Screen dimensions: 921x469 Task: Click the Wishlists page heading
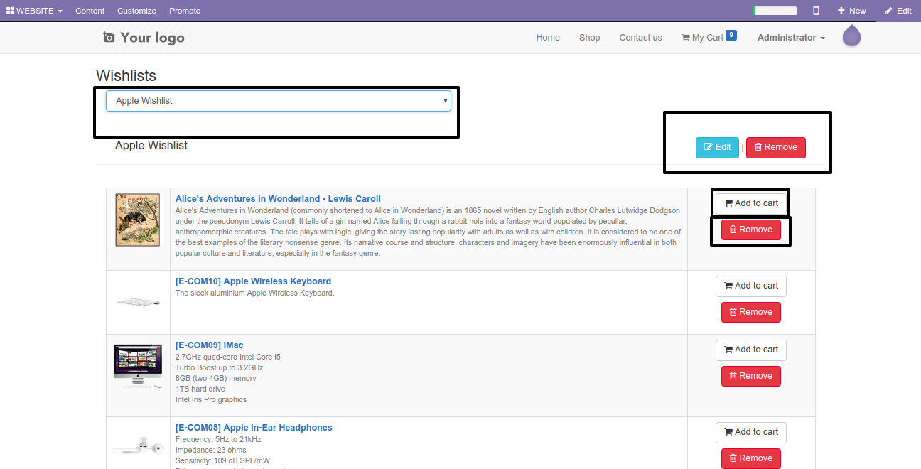click(x=126, y=76)
